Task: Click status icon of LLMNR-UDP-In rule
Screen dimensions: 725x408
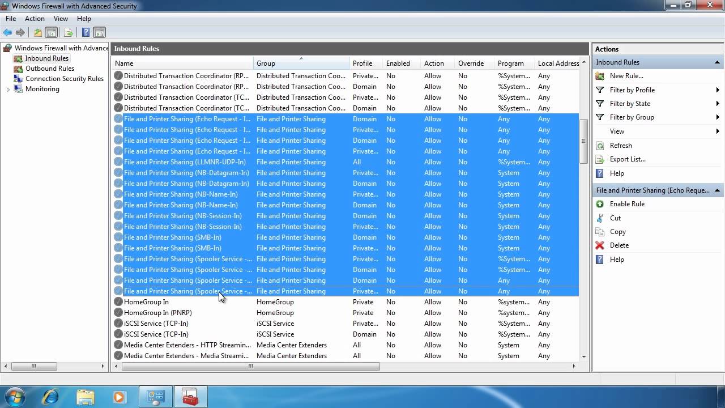Action: 118,162
